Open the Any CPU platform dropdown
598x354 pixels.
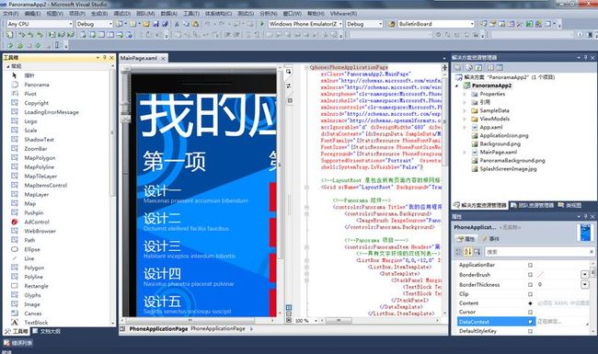coord(40,24)
